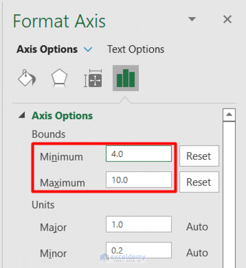Collapse the Axis Options section

coord(21,116)
